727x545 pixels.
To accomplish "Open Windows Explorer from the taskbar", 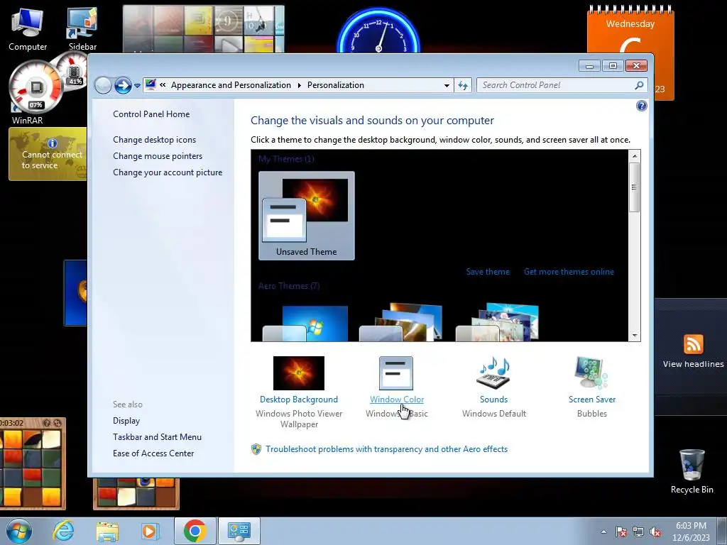I will click(107, 531).
